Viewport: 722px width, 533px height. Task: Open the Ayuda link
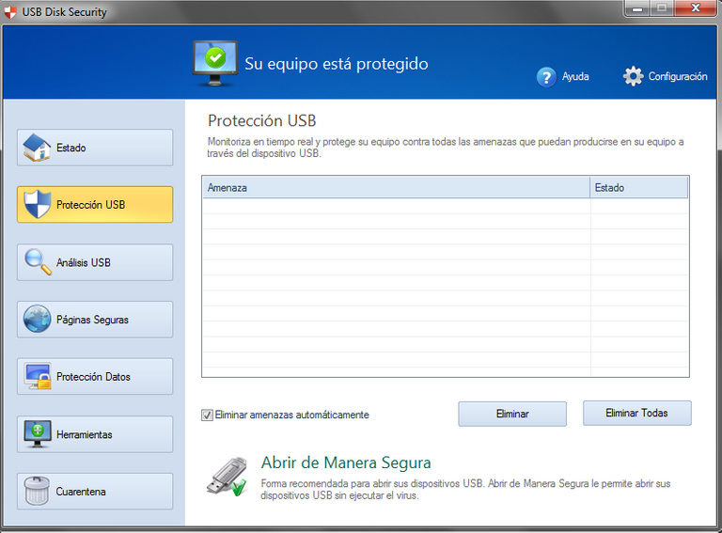(x=575, y=76)
